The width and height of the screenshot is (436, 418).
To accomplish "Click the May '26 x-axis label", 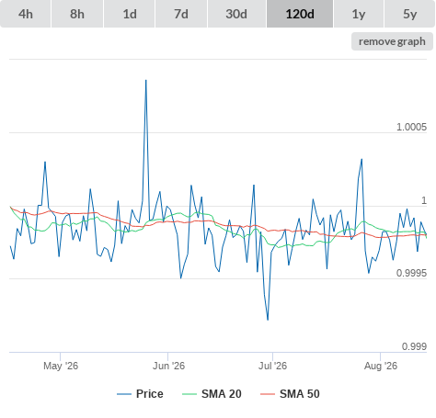I will pos(61,366).
